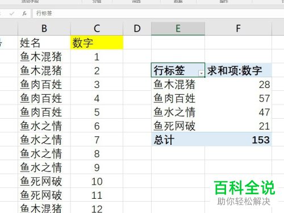
Task: Select the pivot header 求和项:数字
Action: pyautogui.click(x=238, y=70)
